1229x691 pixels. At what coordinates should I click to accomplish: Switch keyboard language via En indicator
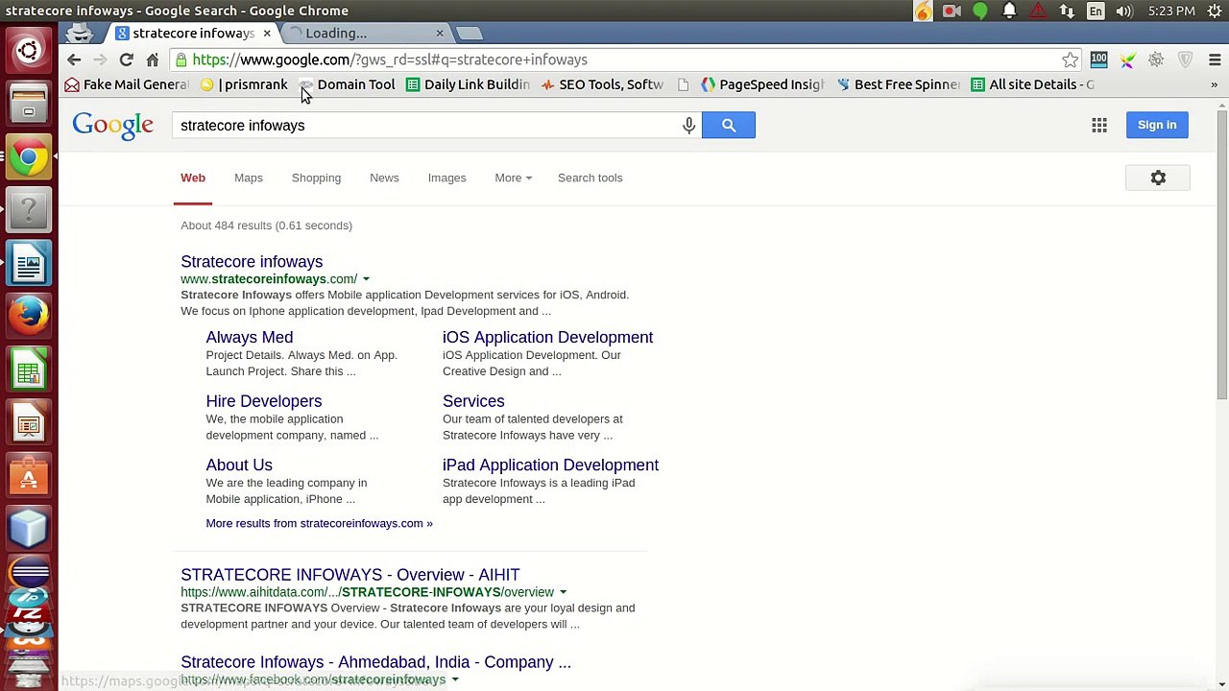coord(1096,11)
